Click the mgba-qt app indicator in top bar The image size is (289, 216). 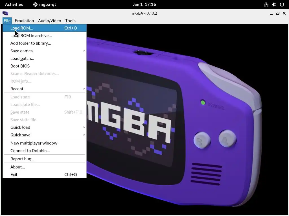[x=44, y=4]
